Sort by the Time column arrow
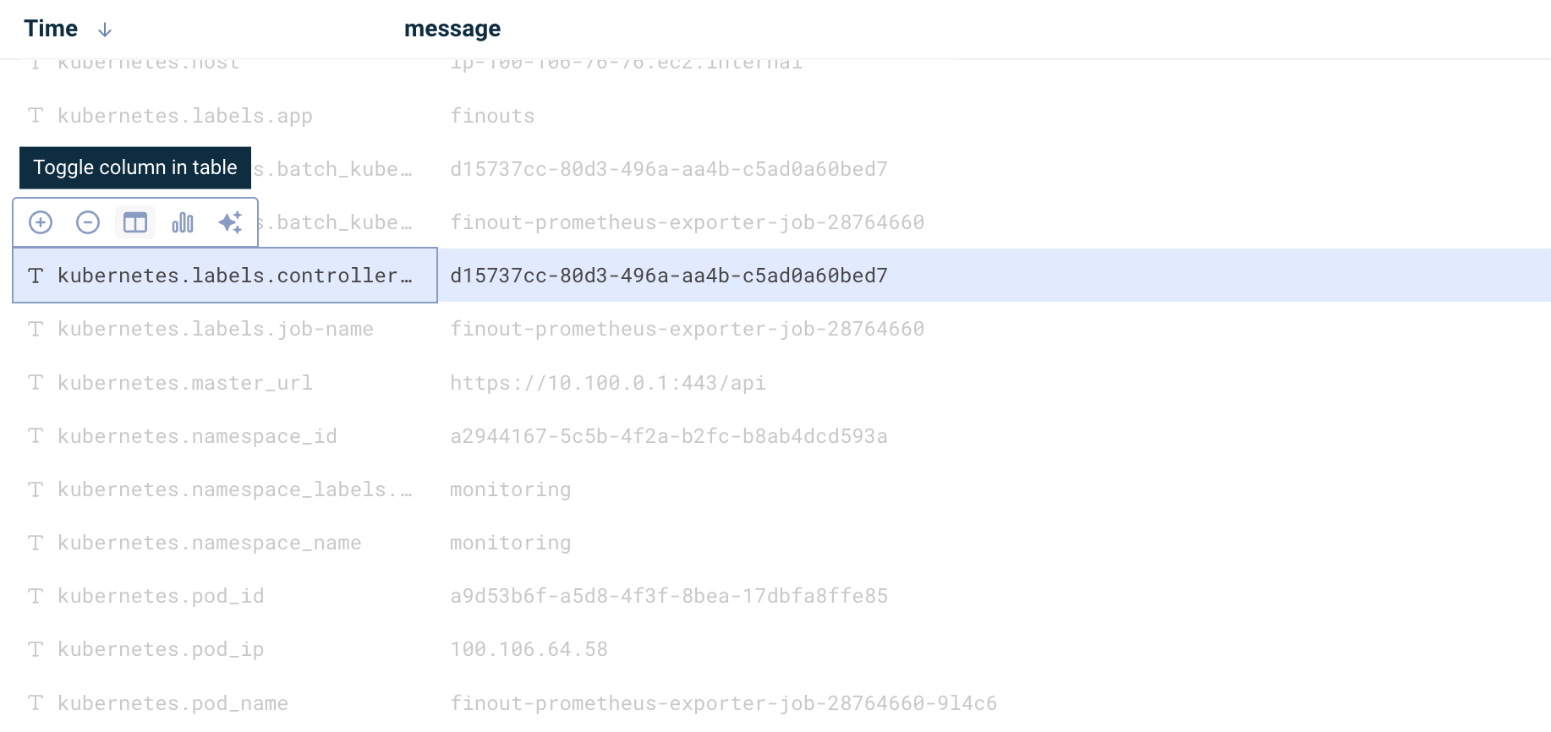 [105, 30]
